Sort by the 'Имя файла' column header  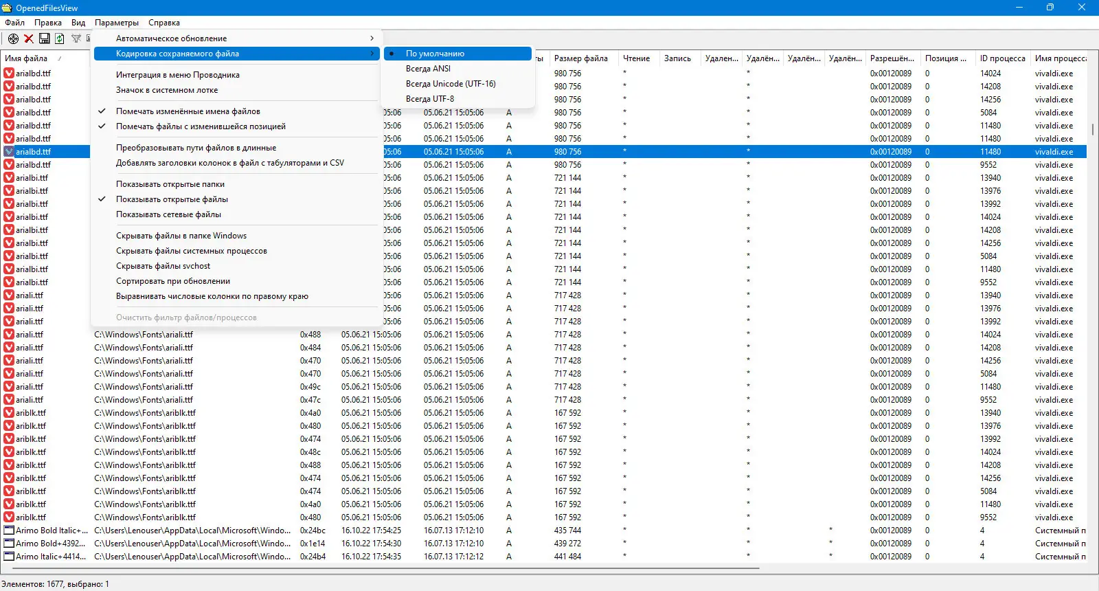point(45,58)
